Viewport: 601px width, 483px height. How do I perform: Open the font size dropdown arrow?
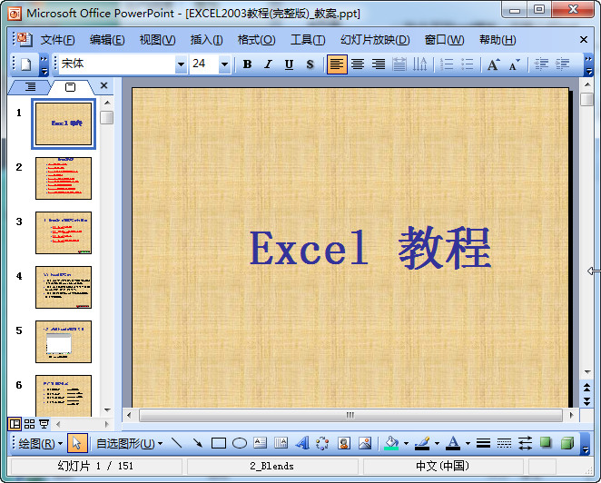[x=224, y=64]
